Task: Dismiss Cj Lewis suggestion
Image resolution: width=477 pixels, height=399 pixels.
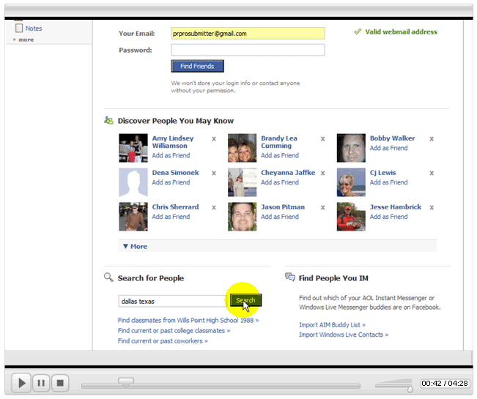Action: point(432,174)
